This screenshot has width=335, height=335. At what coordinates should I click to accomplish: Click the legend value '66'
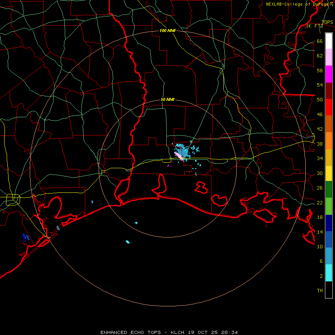tap(320, 41)
